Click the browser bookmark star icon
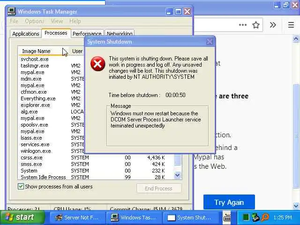This screenshot has width=300, height=225. coord(255,25)
